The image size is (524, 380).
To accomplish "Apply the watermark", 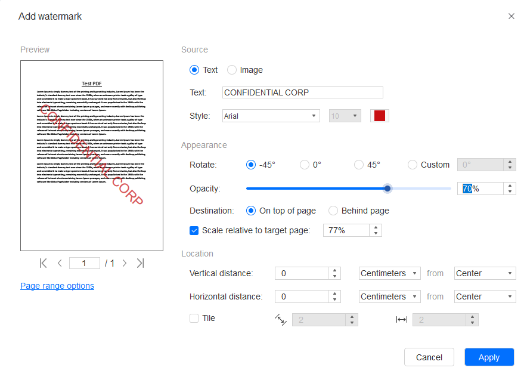I will pyautogui.click(x=489, y=357).
